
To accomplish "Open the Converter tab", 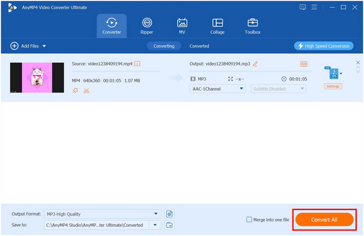I will click(x=112, y=26).
